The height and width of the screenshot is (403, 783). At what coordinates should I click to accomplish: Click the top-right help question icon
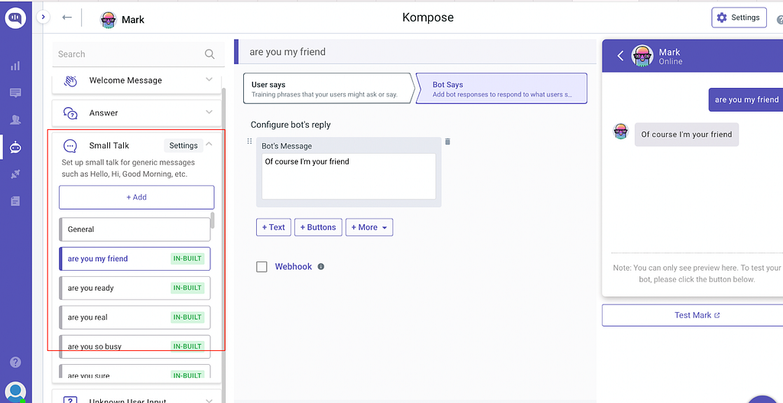(x=779, y=20)
